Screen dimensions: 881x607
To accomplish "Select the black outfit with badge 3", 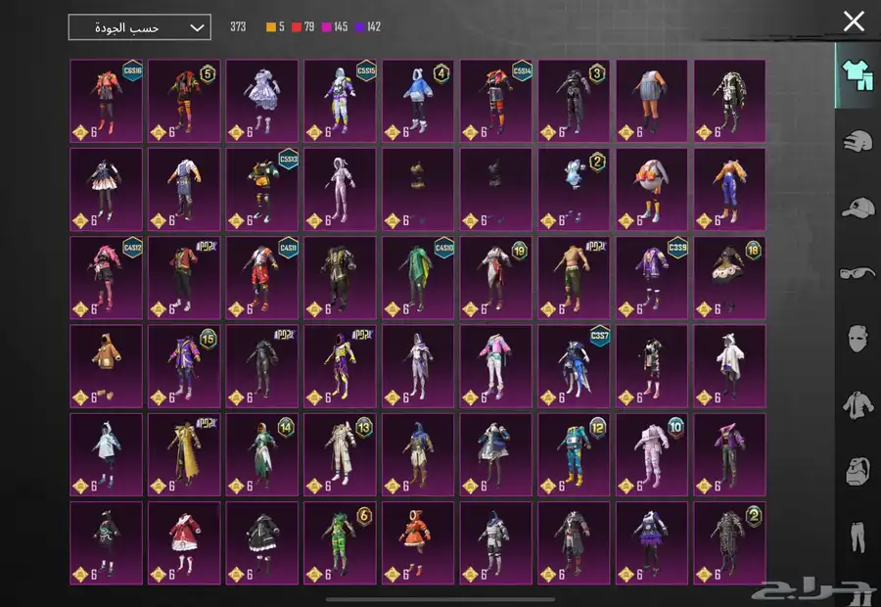I will [575, 101].
